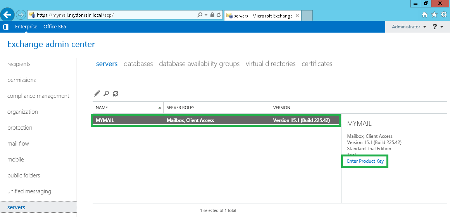450x224 pixels.
Task: Click the address bar search magnifier icon
Action: [200, 15]
